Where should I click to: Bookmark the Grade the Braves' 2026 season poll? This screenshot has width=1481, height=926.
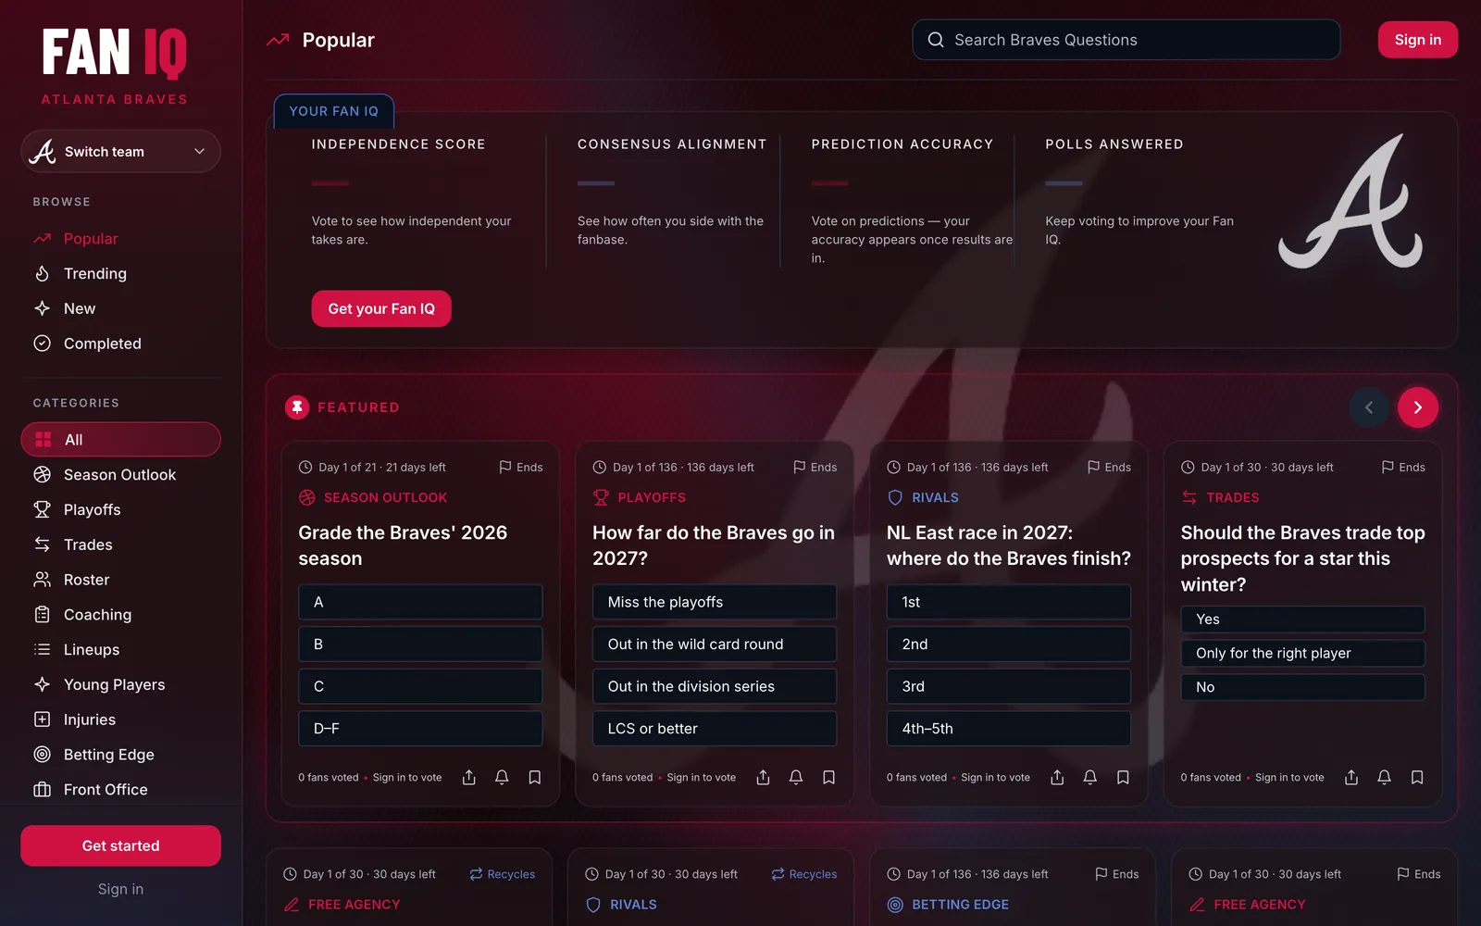[535, 777]
